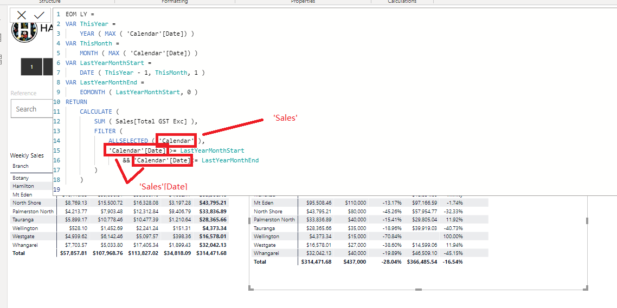Click the 100.00% Wellington cell

[453, 237]
